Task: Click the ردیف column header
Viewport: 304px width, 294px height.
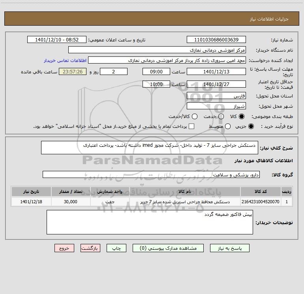Action: [287, 191]
